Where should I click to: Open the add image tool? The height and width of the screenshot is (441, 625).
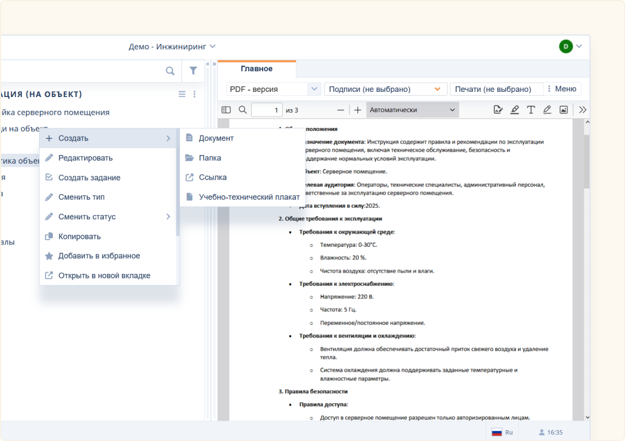[564, 109]
